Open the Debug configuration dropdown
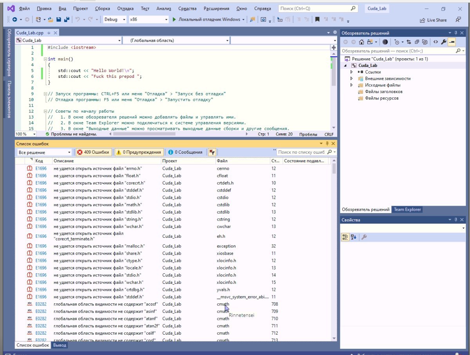This screenshot has height=355, width=470. point(115,20)
